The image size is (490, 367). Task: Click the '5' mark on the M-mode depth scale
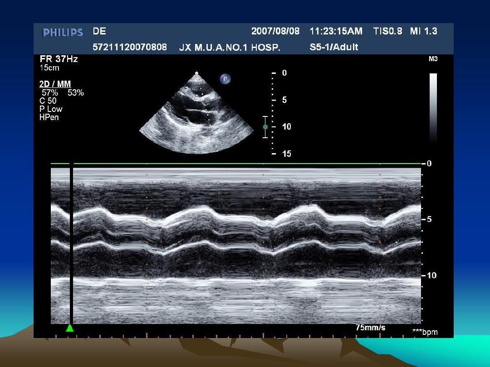pyautogui.click(x=429, y=219)
